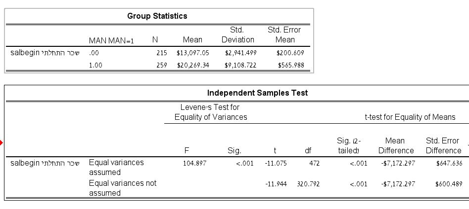Screen dimensions: 469x209
Task: Select the mean $20,269.34 cell
Action: [192, 66]
